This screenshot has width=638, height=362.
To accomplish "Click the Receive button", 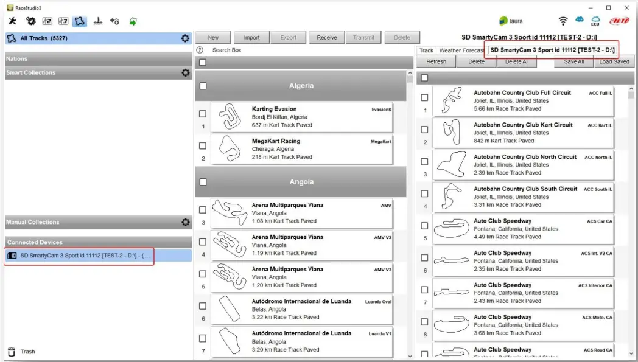I will click(327, 38).
